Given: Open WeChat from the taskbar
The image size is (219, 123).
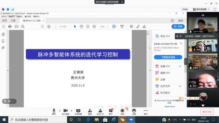Looking at the screenshot, I should coord(123,120).
